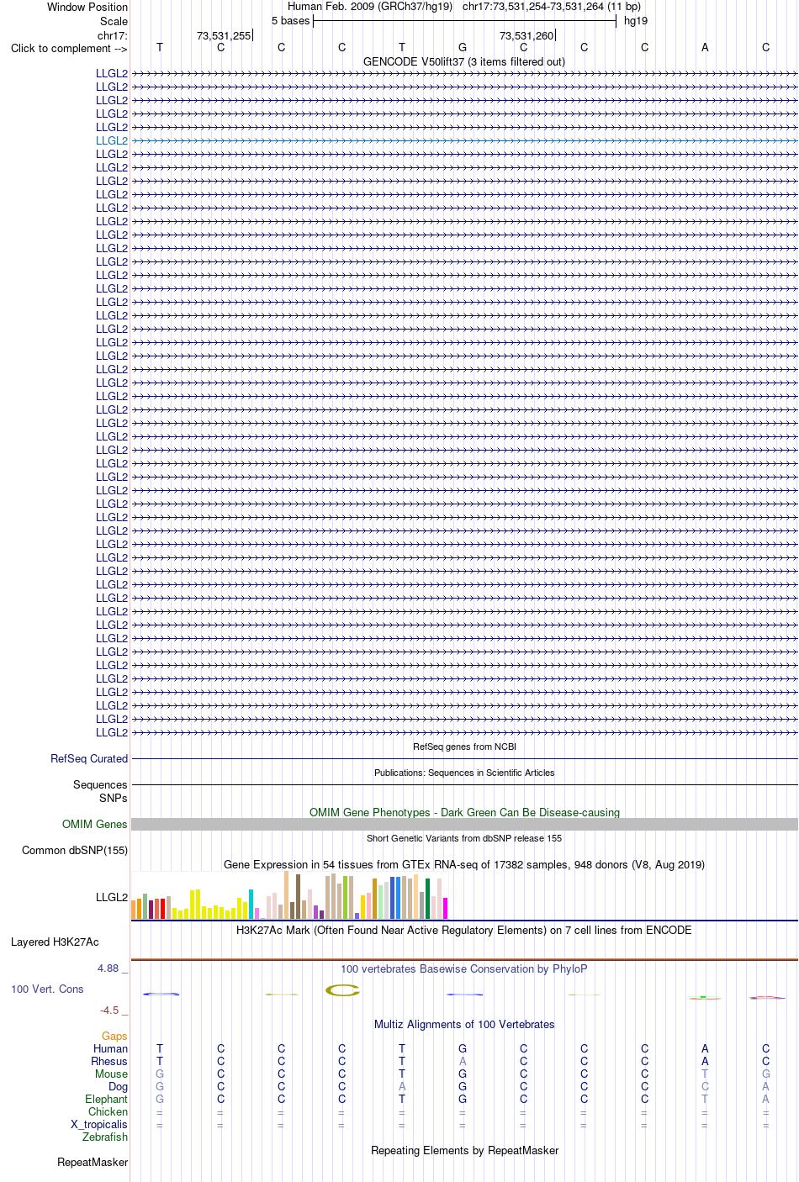Click the 'Common dbSNP(155)' track label

pyautogui.click(x=75, y=850)
